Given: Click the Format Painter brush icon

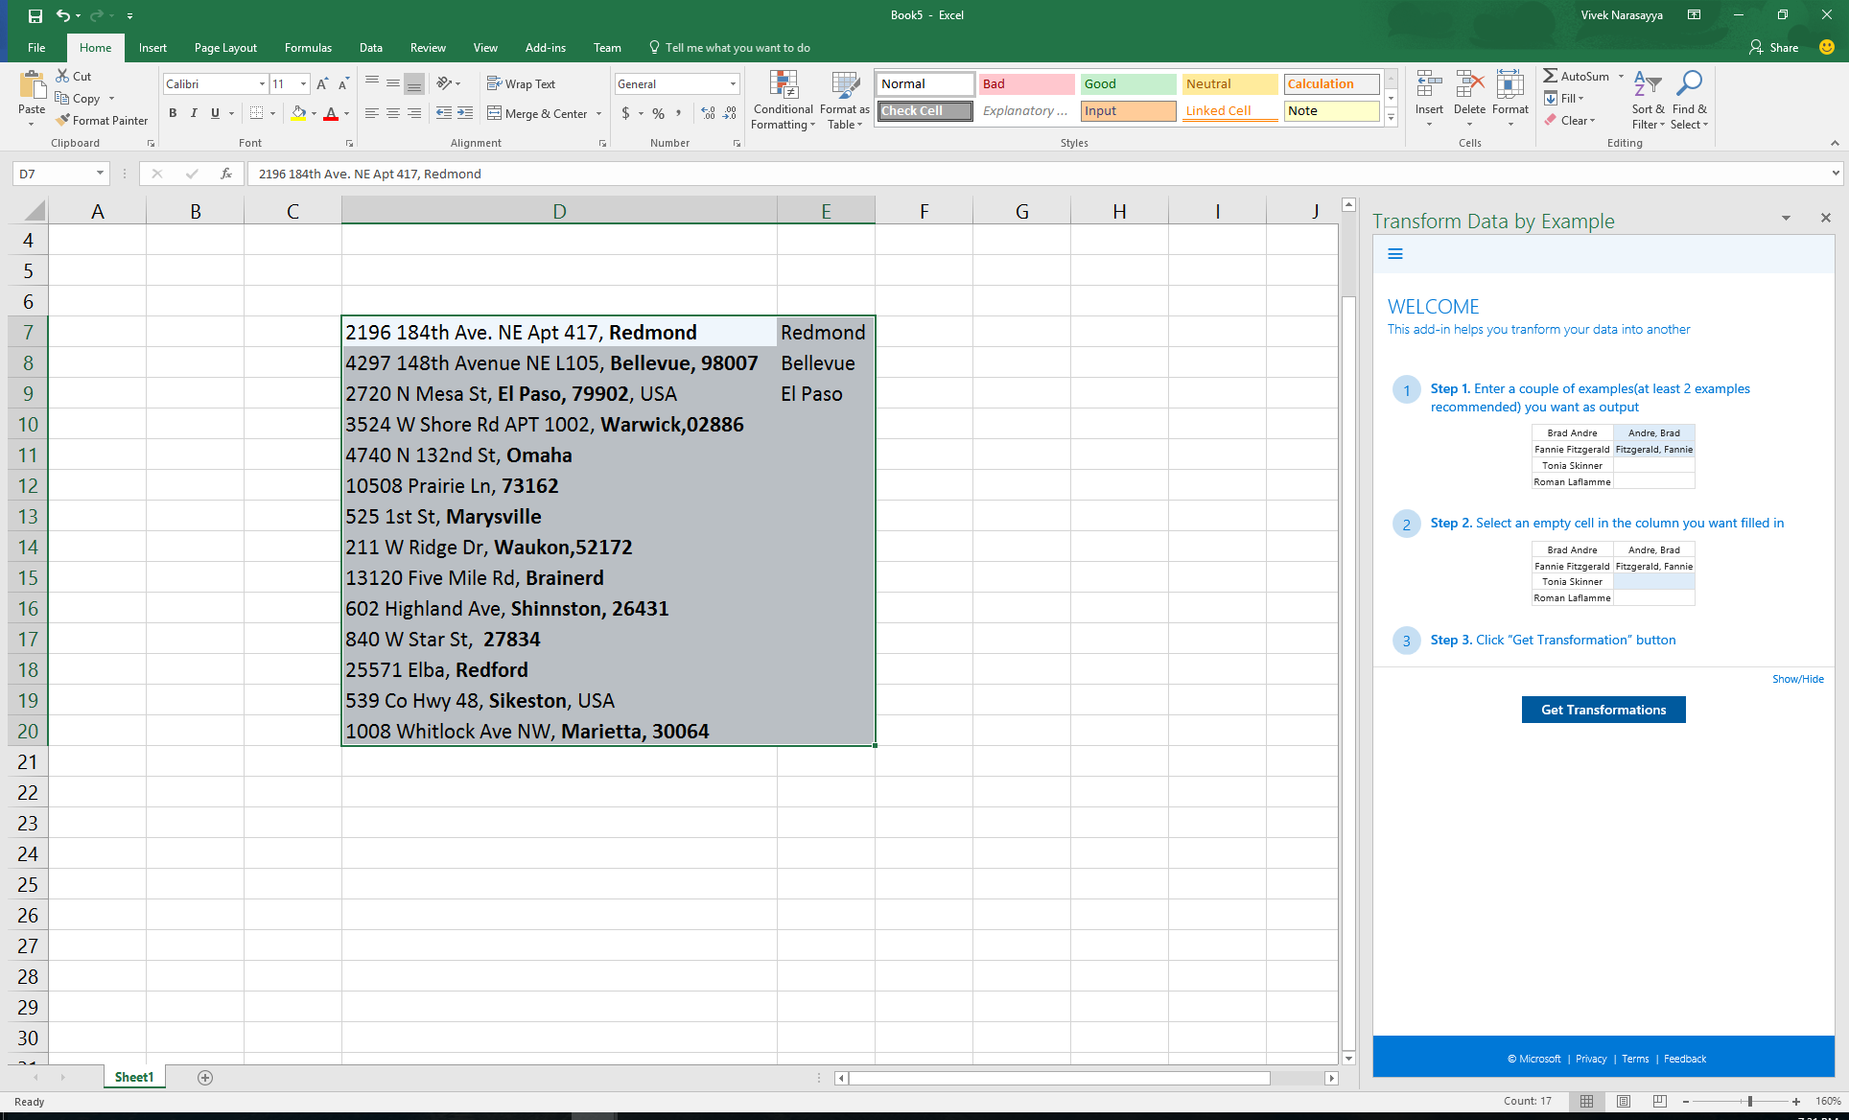Looking at the screenshot, I should (x=63, y=121).
